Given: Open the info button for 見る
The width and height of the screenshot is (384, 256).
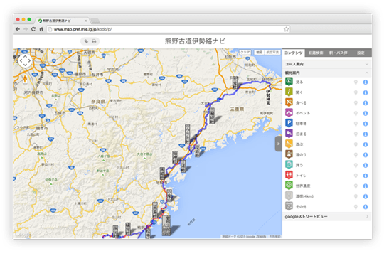Looking at the screenshot, I should click(366, 82).
